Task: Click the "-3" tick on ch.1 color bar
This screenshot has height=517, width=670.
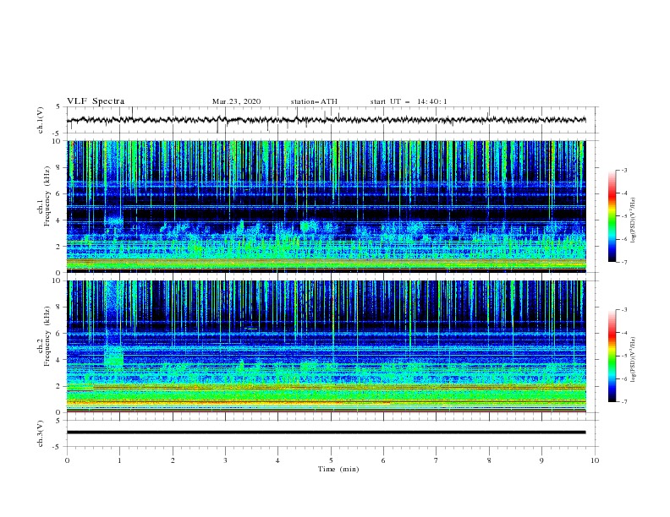Action: tap(624, 170)
